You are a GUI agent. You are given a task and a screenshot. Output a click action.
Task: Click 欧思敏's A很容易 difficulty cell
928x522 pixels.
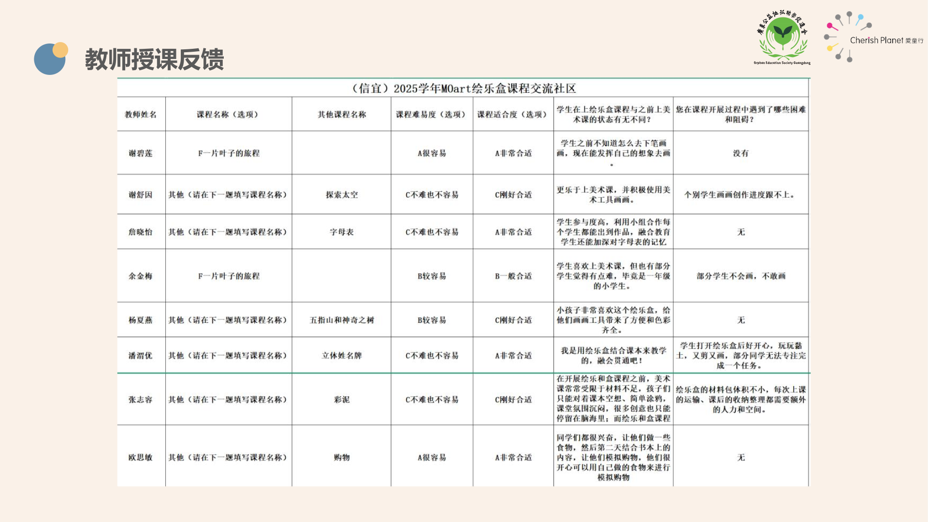coord(432,457)
